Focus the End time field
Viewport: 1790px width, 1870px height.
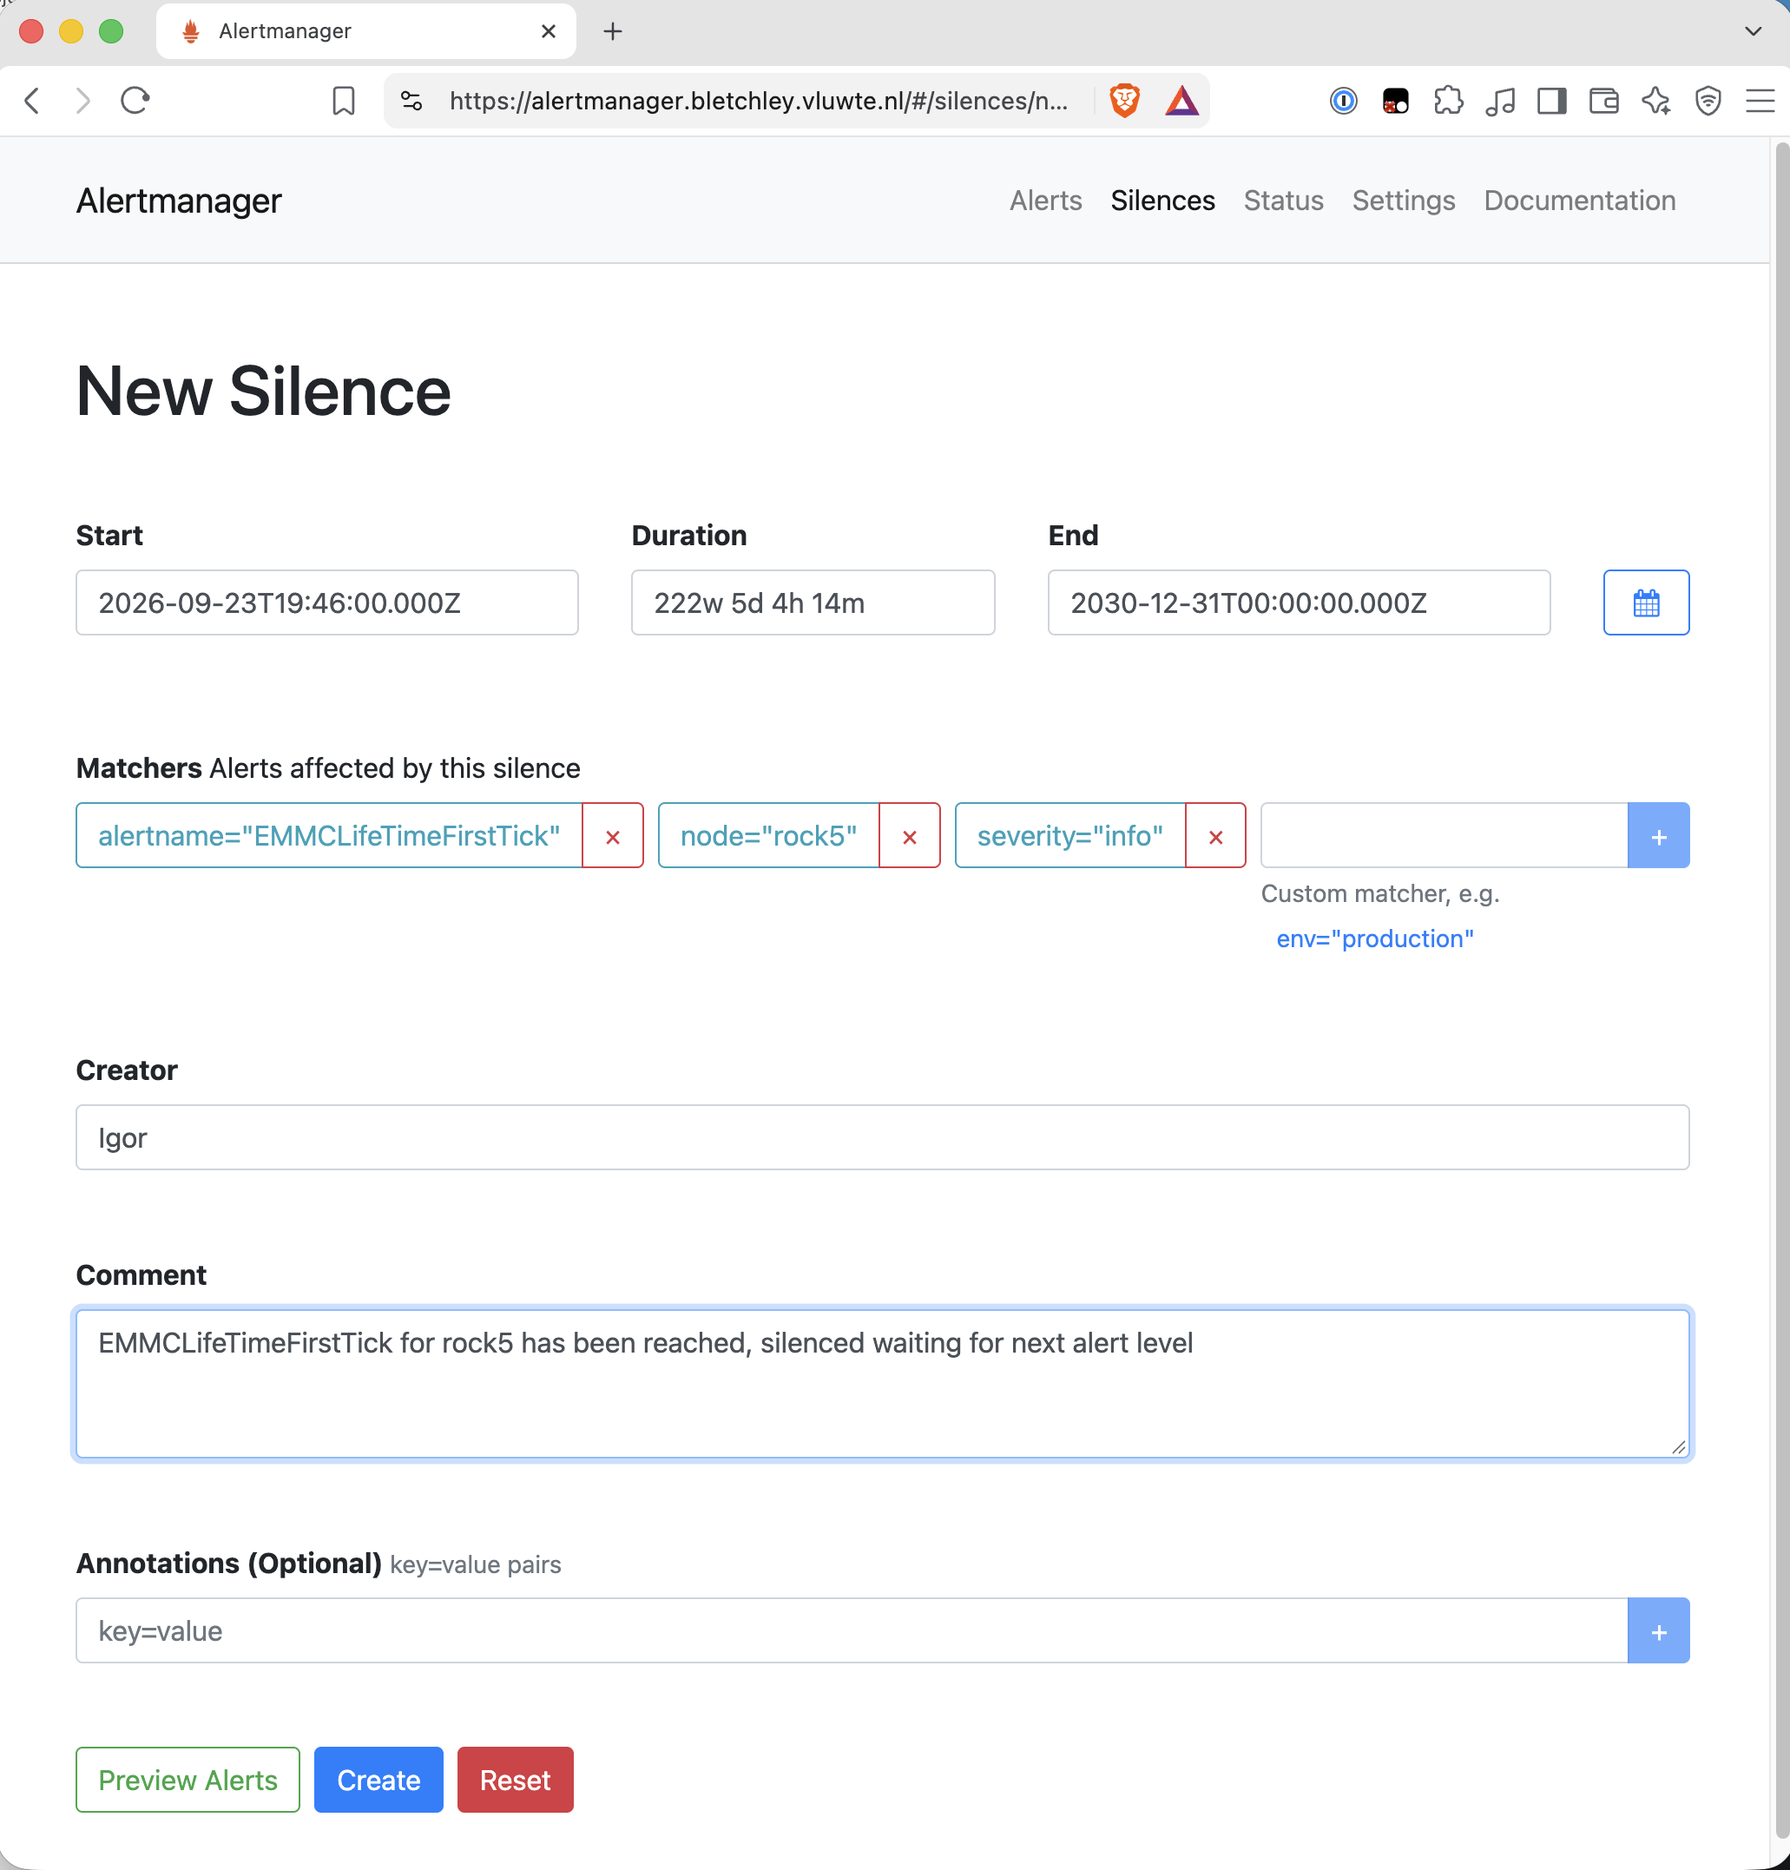tap(1299, 602)
